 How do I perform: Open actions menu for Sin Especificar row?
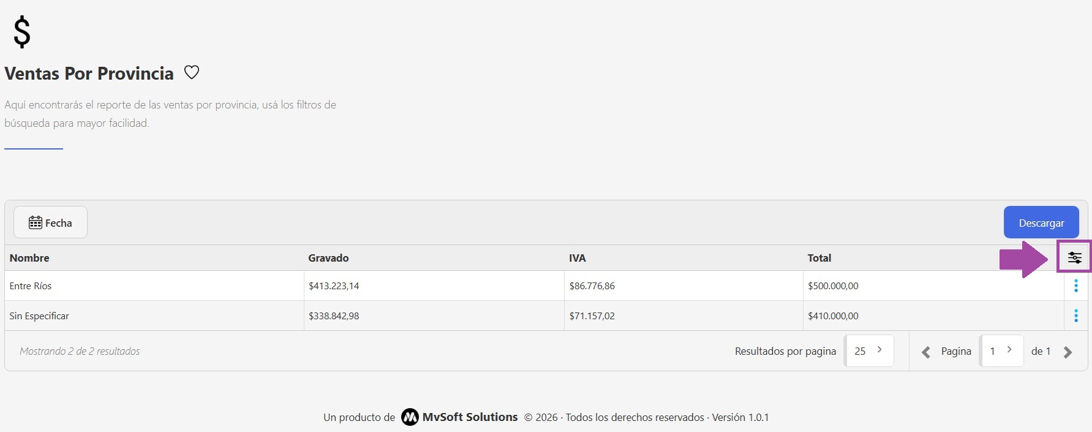(1075, 316)
